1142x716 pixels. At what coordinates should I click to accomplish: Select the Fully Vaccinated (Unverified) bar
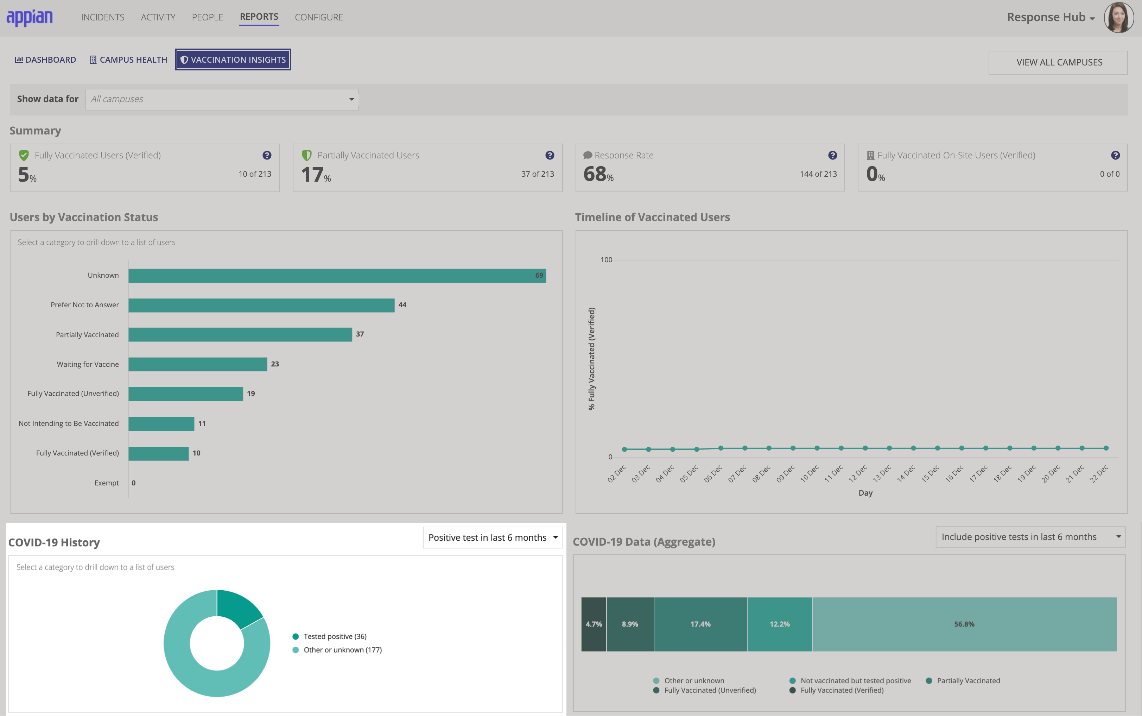(185, 394)
